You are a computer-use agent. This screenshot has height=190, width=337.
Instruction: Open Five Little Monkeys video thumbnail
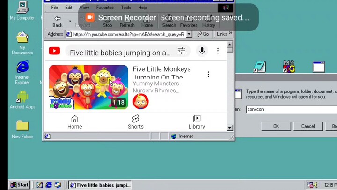(x=88, y=87)
